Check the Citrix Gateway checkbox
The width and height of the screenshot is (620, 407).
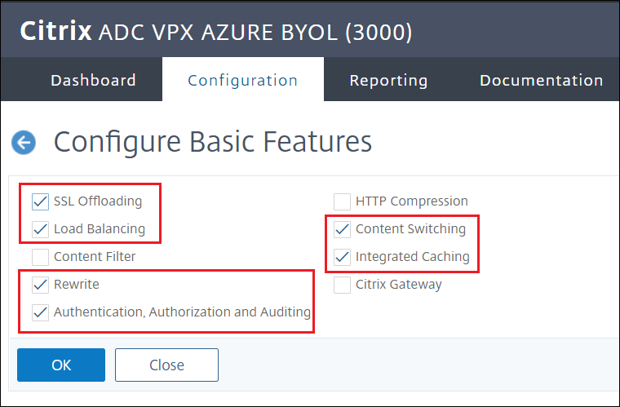(x=342, y=285)
